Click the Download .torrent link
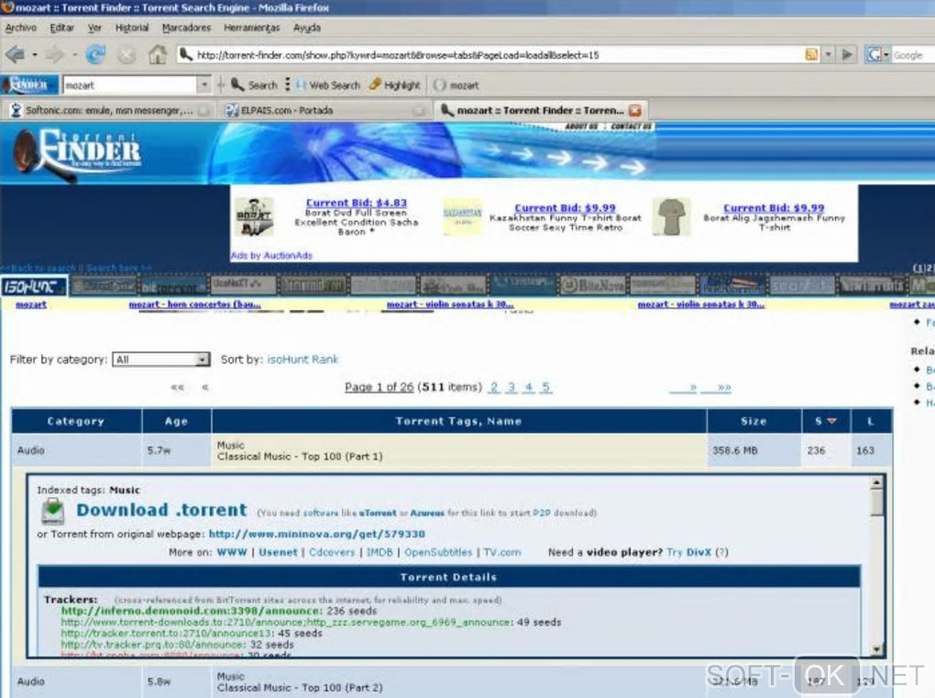 tap(161, 510)
